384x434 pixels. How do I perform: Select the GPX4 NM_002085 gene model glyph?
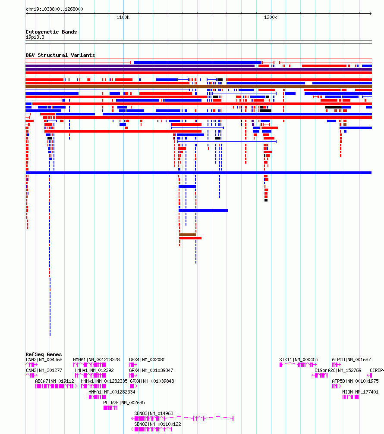133,365
